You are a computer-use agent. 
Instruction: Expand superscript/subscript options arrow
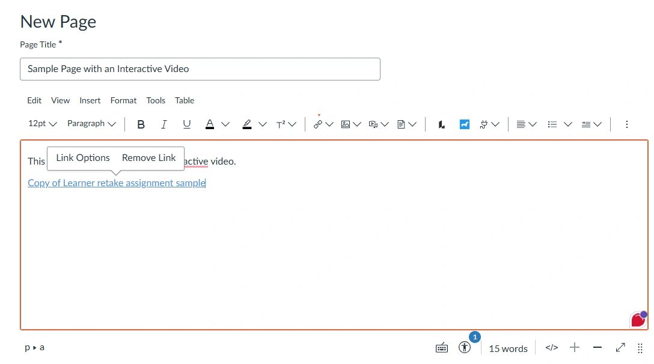pos(292,124)
